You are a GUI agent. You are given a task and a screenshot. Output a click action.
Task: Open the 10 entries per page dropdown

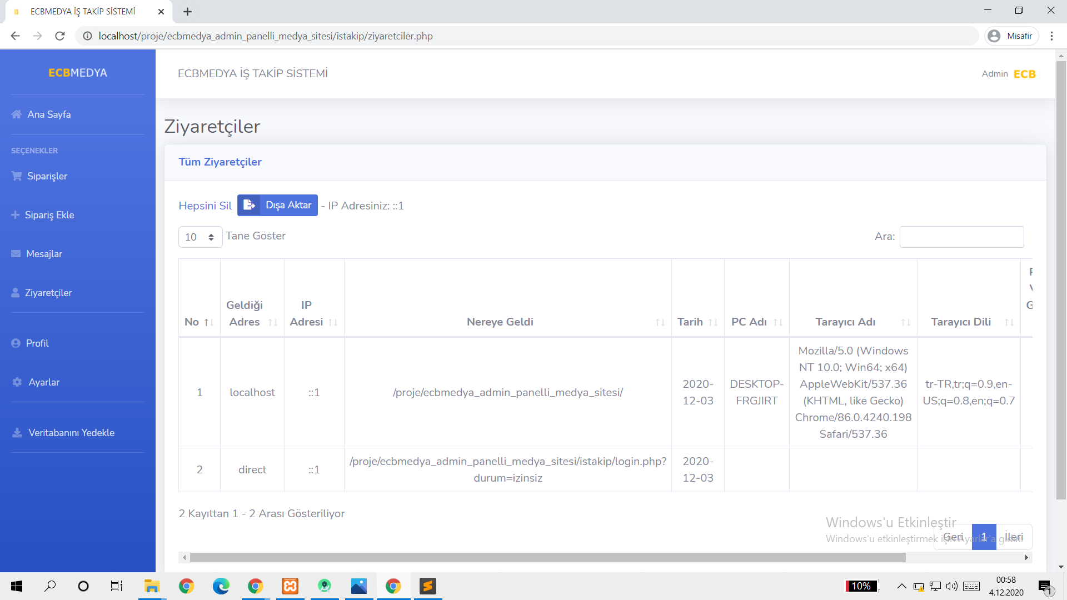(x=200, y=237)
